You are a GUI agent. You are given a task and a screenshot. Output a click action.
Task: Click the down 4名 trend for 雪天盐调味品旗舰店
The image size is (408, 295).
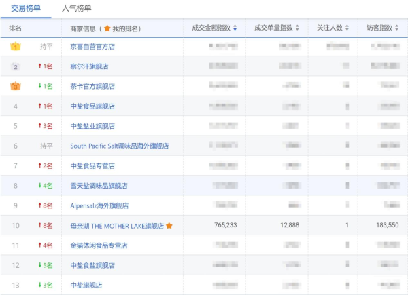pos(46,186)
